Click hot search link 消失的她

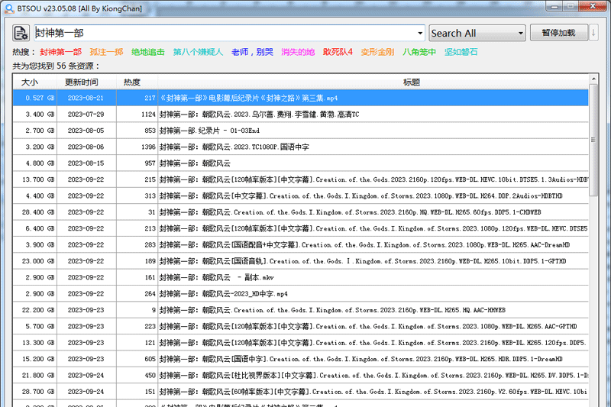pos(298,52)
